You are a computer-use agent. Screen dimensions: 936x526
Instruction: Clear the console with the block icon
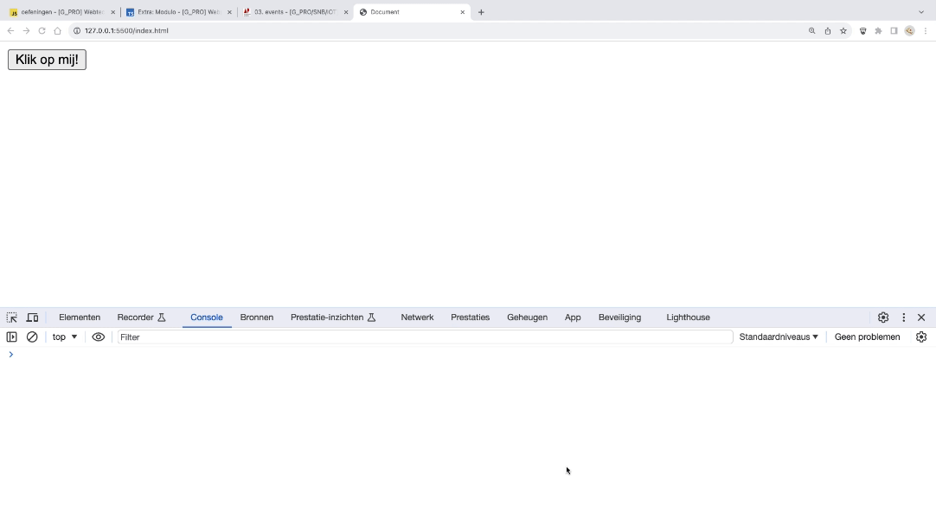32,337
